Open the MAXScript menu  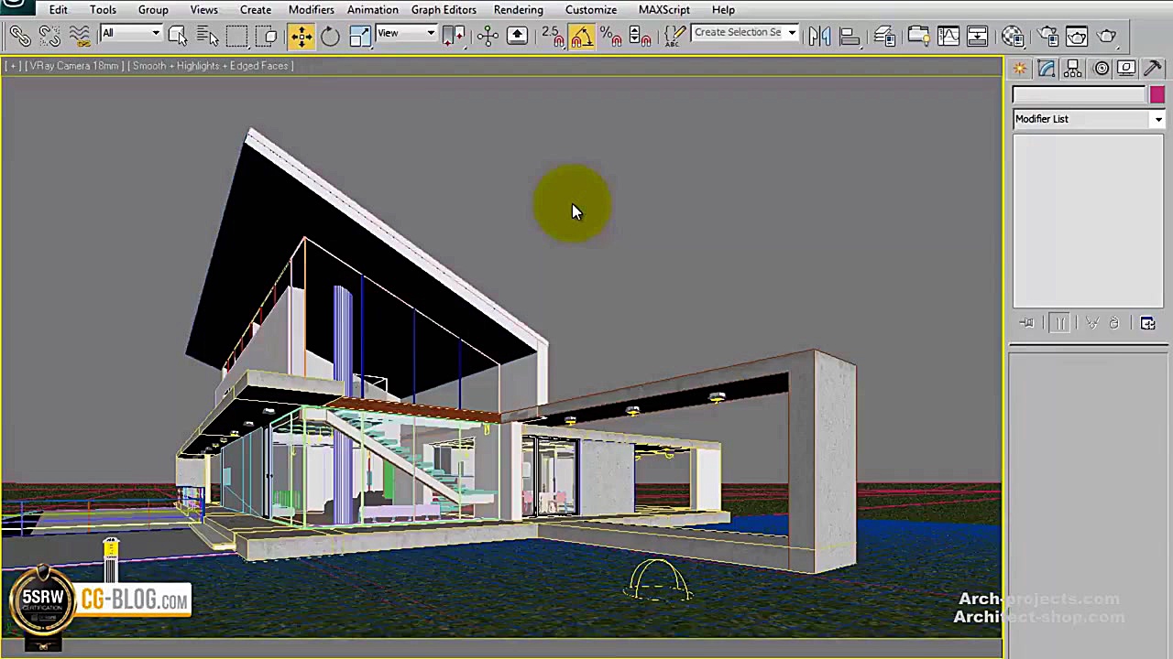[663, 9]
